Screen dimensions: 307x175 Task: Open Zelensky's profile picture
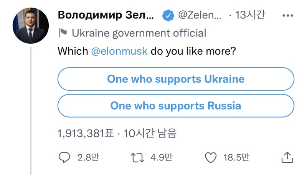pos(31,26)
